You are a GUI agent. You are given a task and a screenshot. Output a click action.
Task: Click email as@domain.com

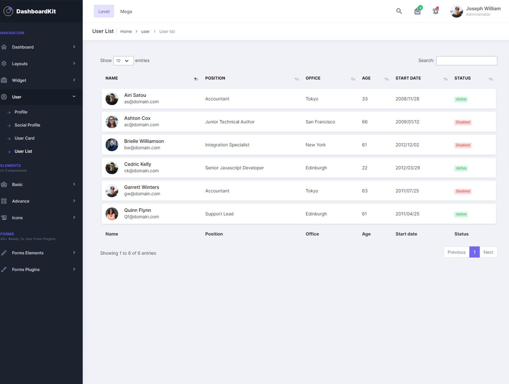(x=141, y=102)
